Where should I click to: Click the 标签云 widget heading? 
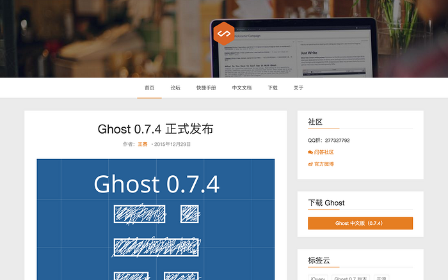(x=319, y=261)
